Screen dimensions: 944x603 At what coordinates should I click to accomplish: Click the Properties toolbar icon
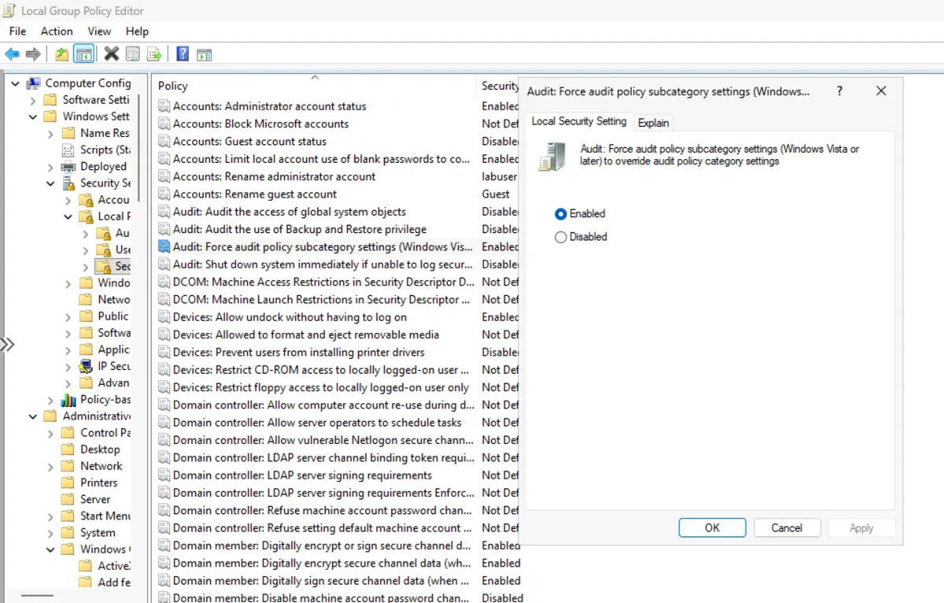pos(133,54)
